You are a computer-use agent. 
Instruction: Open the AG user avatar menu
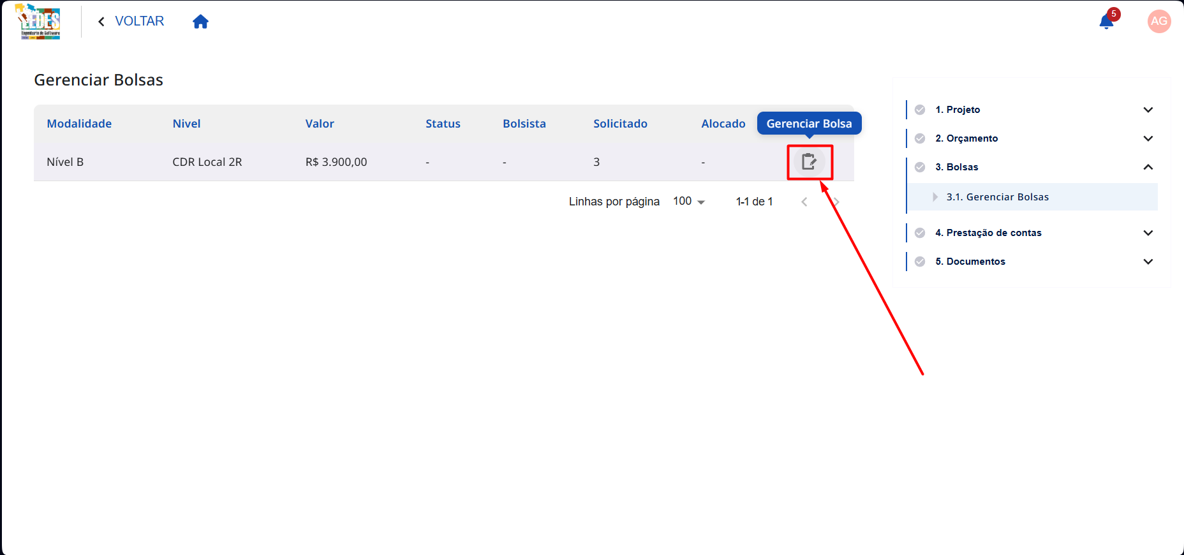click(1158, 21)
